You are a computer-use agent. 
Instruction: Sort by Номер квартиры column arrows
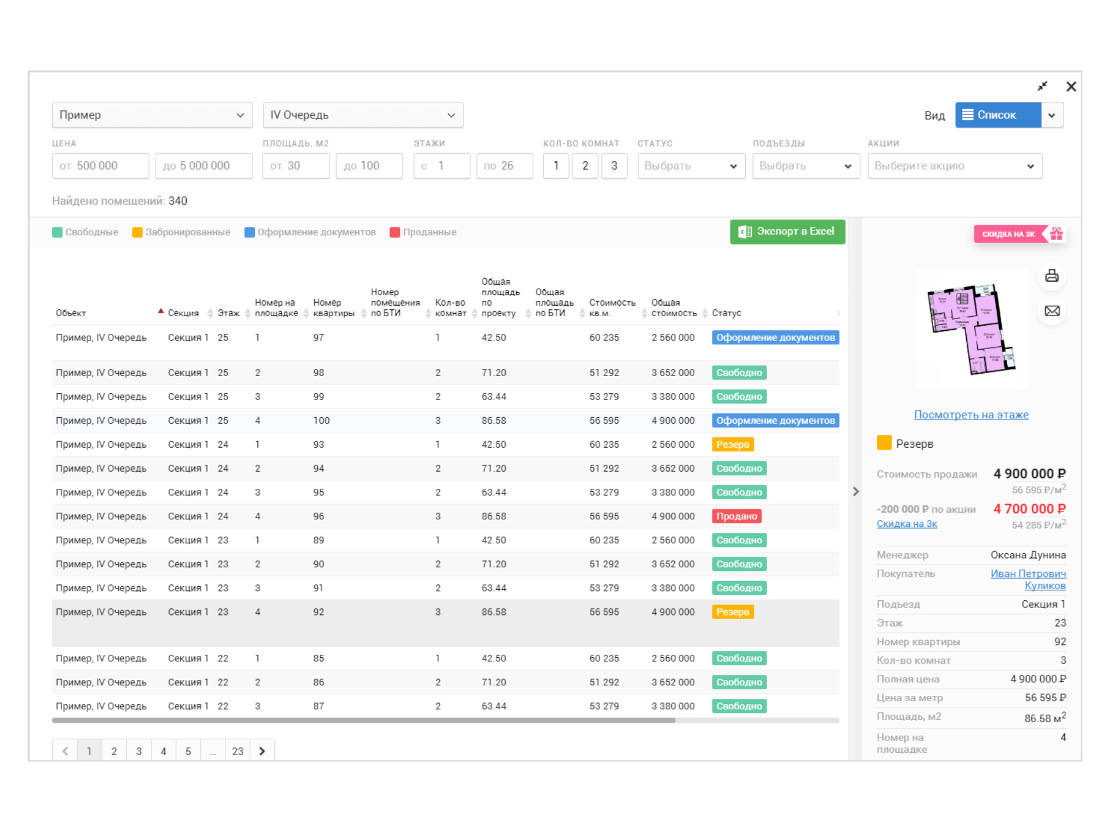point(364,313)
